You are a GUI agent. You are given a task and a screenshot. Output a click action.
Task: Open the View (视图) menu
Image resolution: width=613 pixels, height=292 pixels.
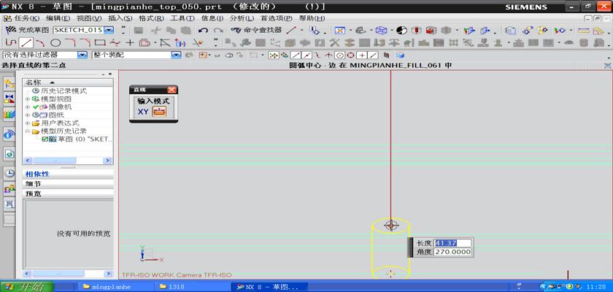point(89,18)
